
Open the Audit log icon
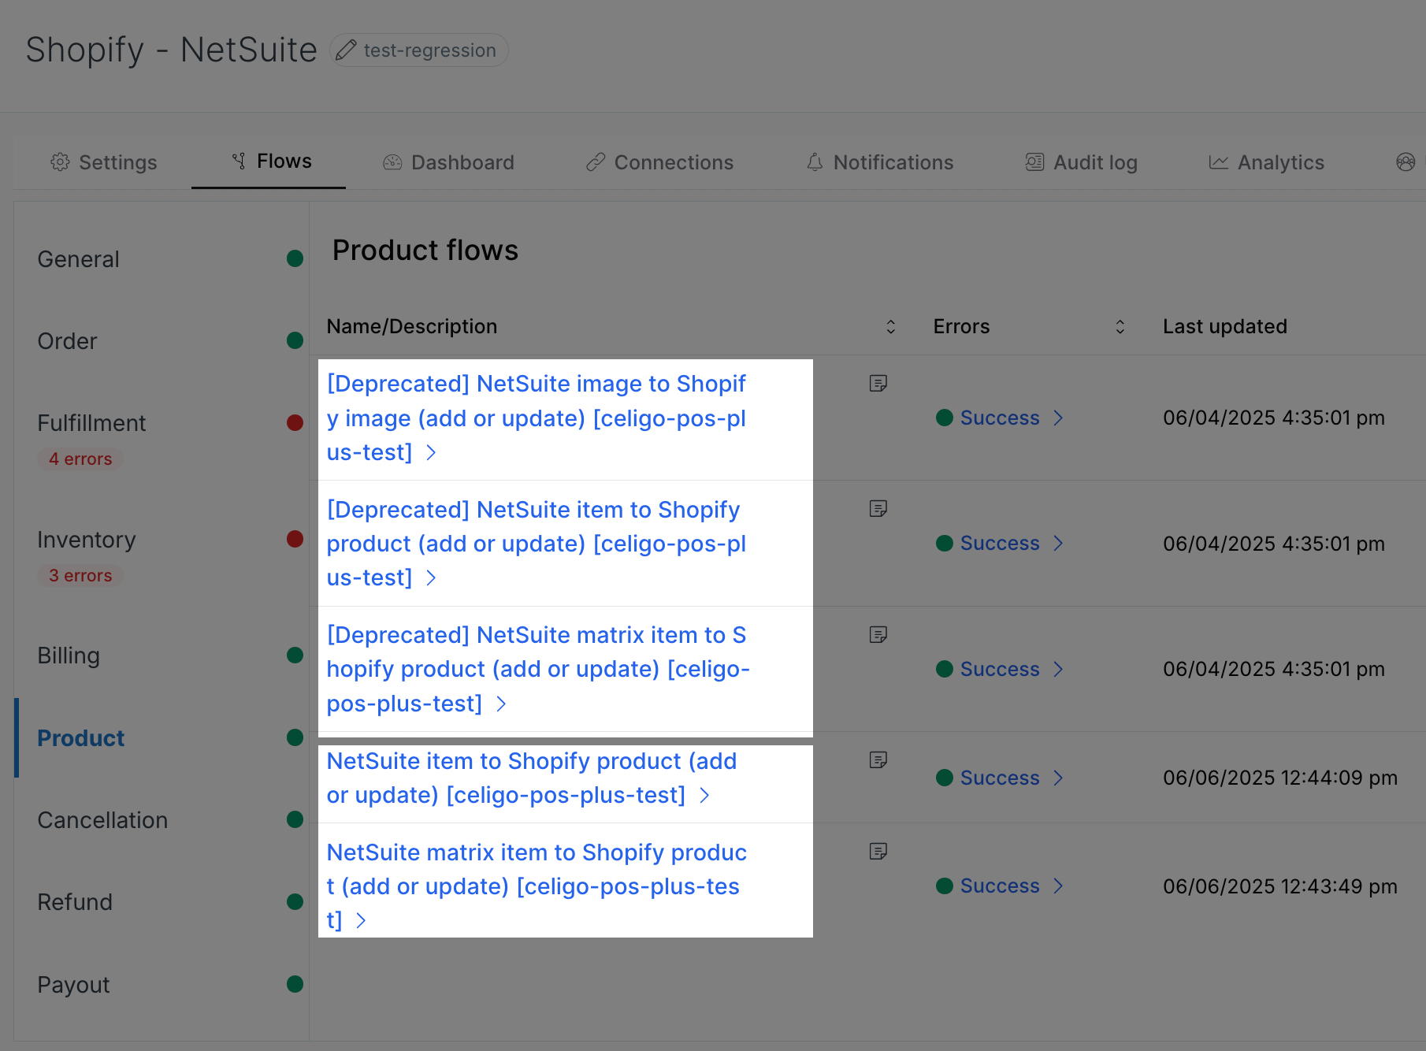[1034, 162]
